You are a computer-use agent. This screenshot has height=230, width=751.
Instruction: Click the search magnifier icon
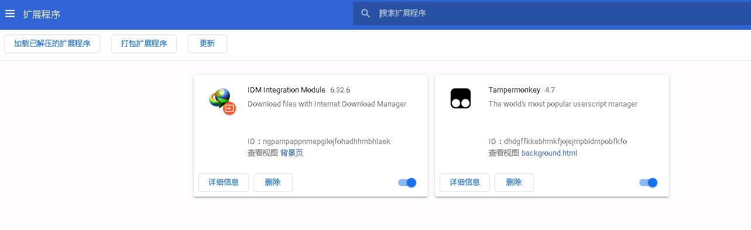[366, 13]
